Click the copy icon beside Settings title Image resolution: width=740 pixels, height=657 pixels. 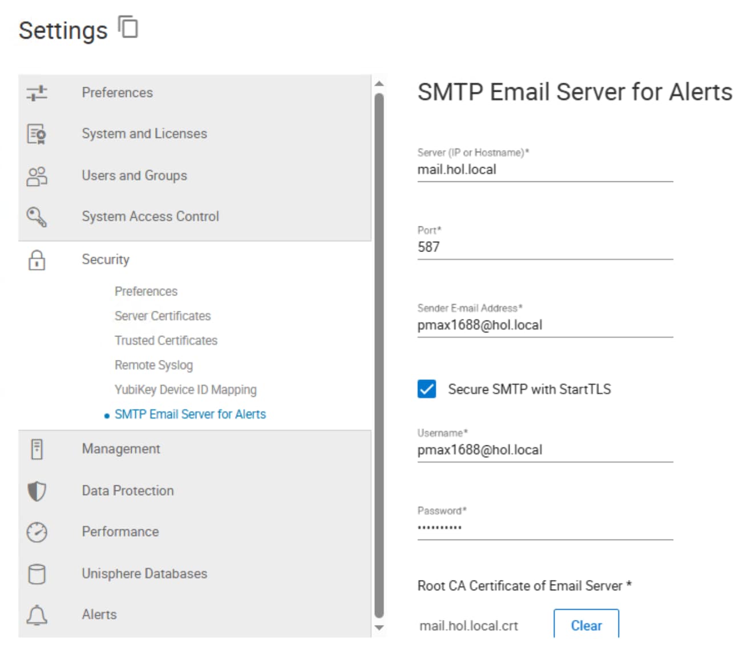point(128,27)
